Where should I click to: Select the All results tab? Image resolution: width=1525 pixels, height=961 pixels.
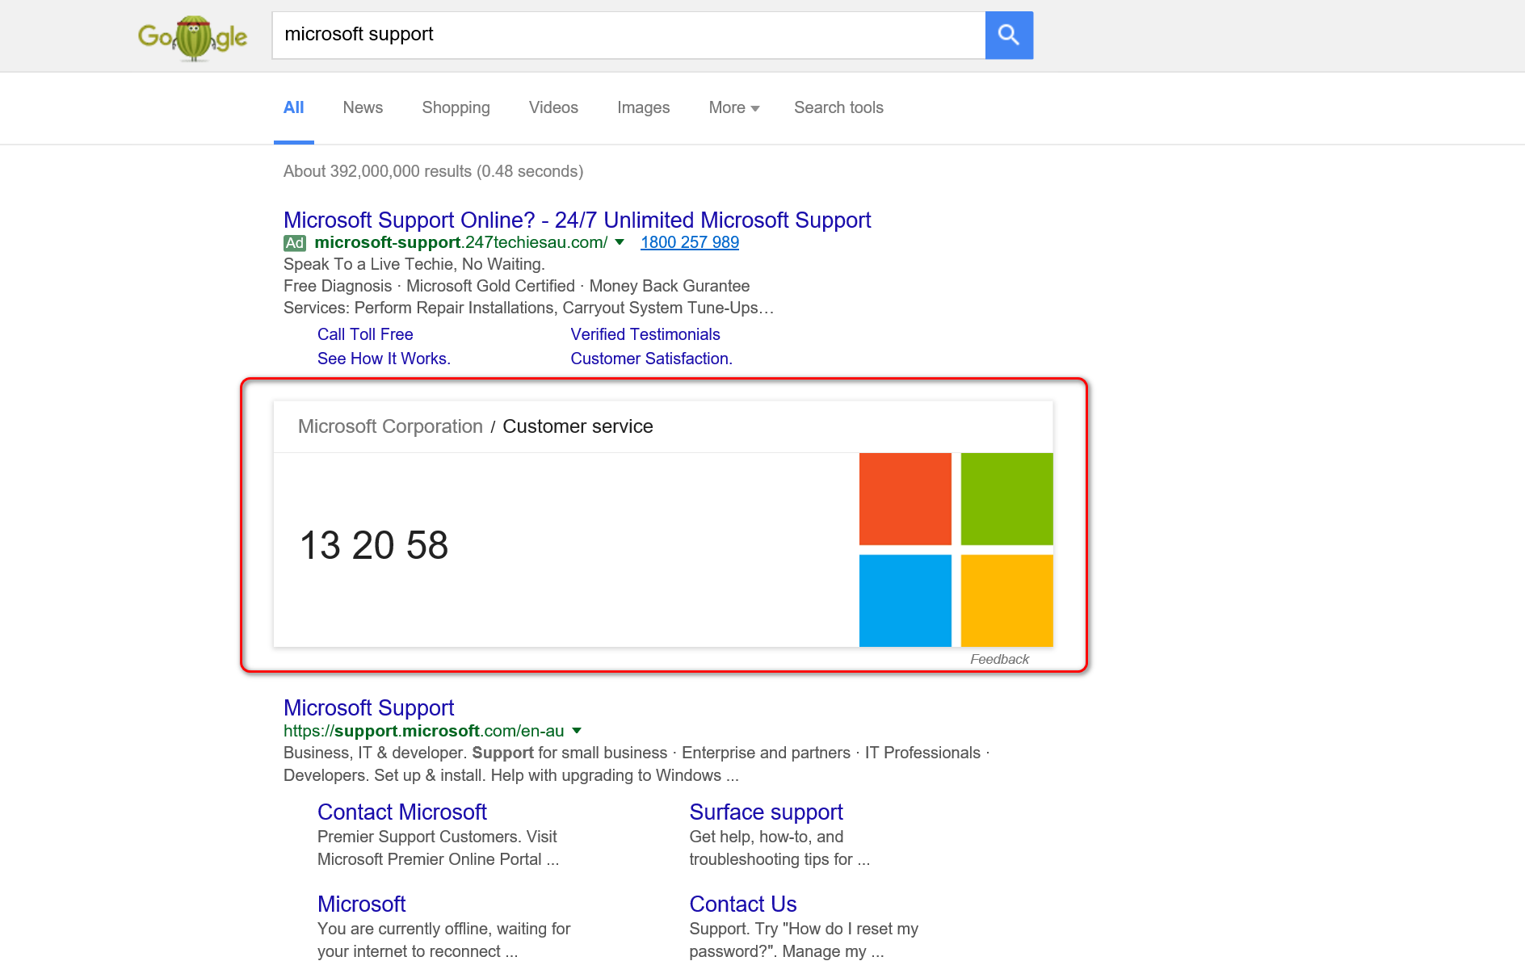293,107
